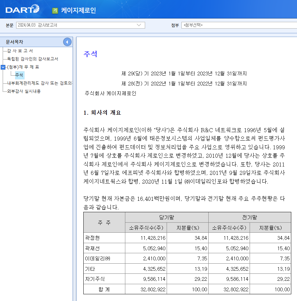297x301 pixels.
Task: Click the 케이지제로인 company name in the header
Action: [x=78, y=10]
